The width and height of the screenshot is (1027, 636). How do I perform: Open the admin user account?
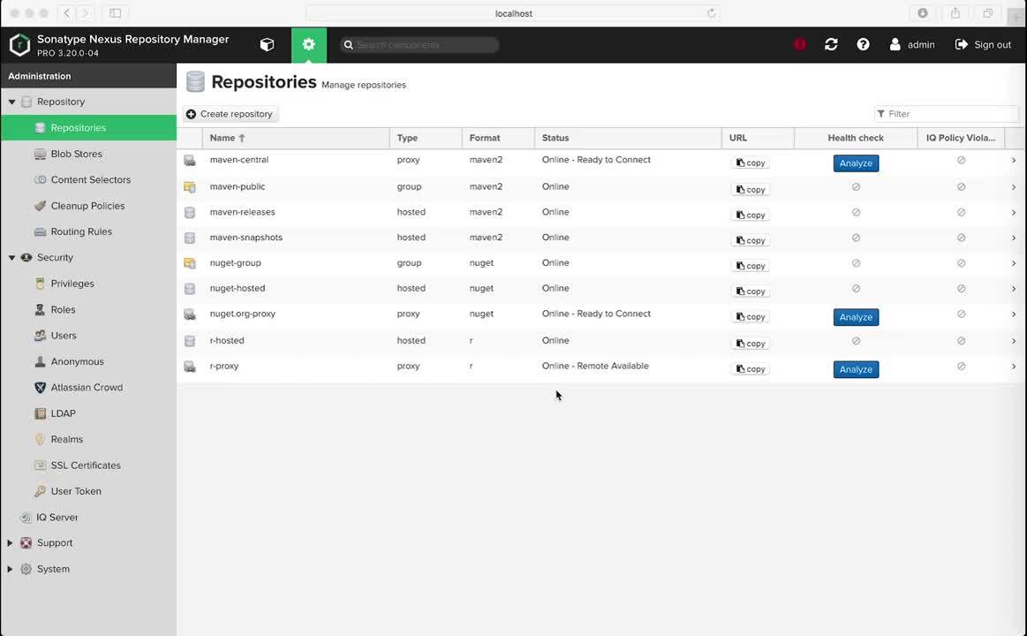(x=911, y=44)
